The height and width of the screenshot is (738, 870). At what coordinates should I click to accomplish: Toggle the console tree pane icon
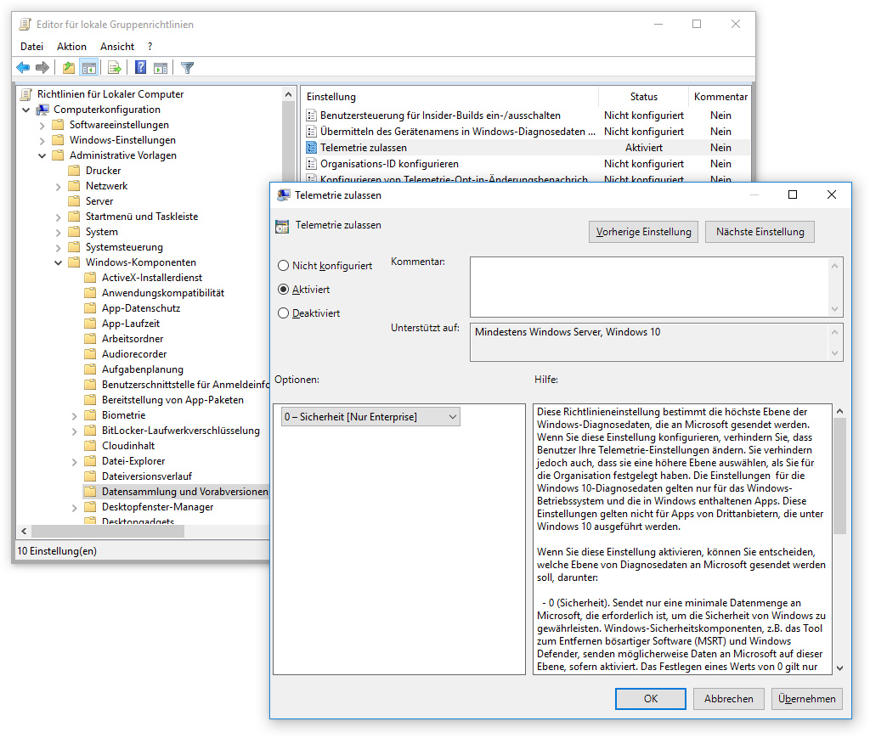(88, 68)
